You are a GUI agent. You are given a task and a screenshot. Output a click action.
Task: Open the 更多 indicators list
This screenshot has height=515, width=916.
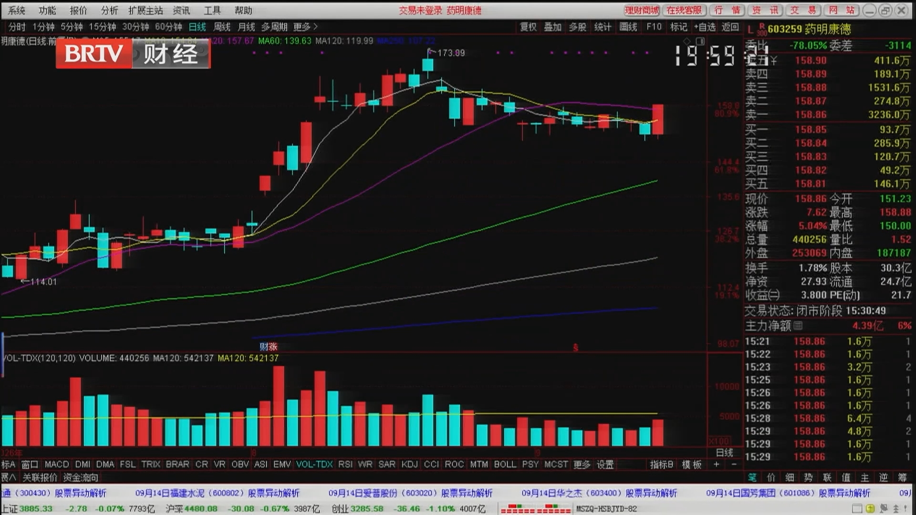point(582,464)
